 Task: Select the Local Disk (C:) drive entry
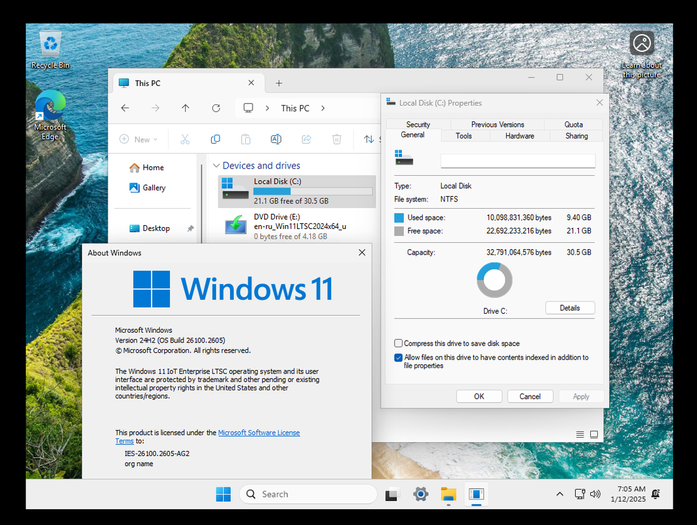tap(297, 192)
